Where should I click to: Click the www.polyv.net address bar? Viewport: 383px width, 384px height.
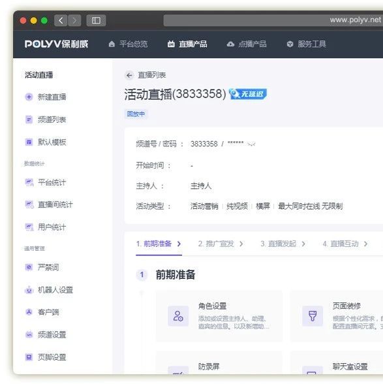point(273,20)
